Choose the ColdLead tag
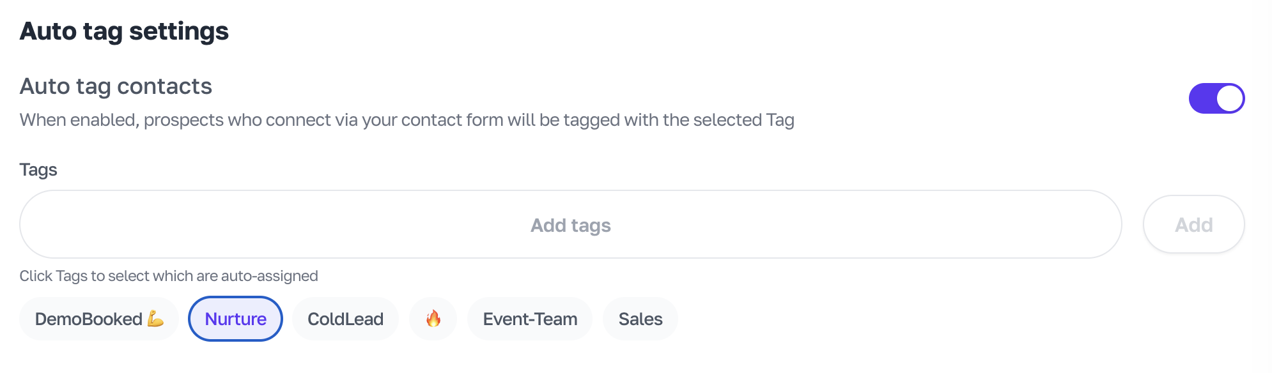The width and height of the screenshot is (1272, 373). (345, 319)
